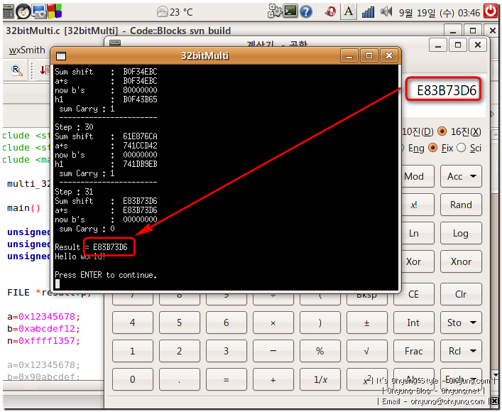Click the multiply × button
This screenshot has width=502, height=412.
(273, 322)
